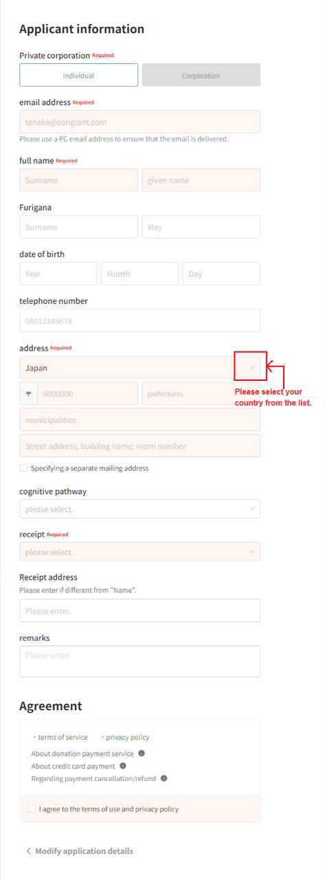Click the postal mark icon beside zip code
The height and width of the screenshot is (880, 325).
click(x=29, y=394)
